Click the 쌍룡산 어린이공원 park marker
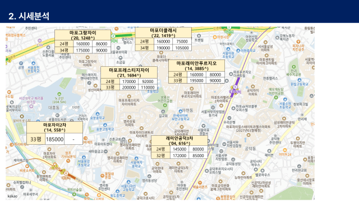The width and height of the screenshot is (359, 202). (165, 105)
